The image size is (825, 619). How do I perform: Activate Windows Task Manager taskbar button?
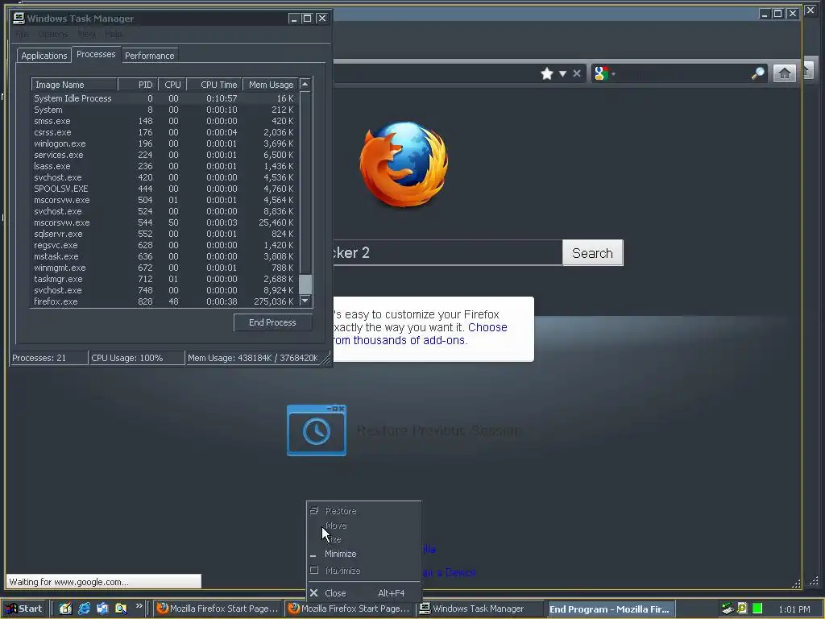click(x=480, y=609)
